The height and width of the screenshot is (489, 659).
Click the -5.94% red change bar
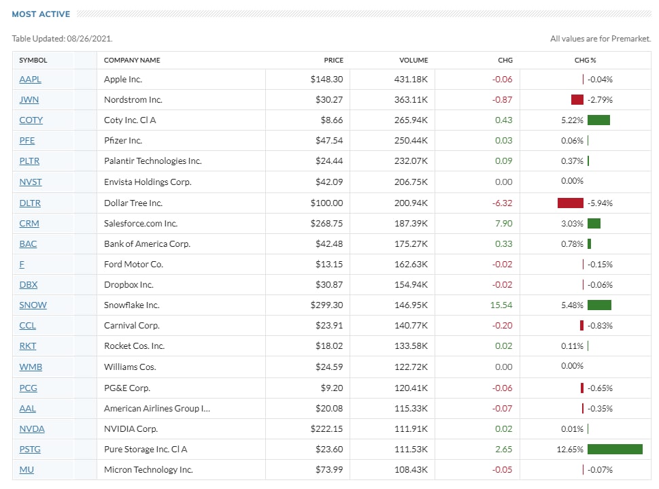coord(571,203)
